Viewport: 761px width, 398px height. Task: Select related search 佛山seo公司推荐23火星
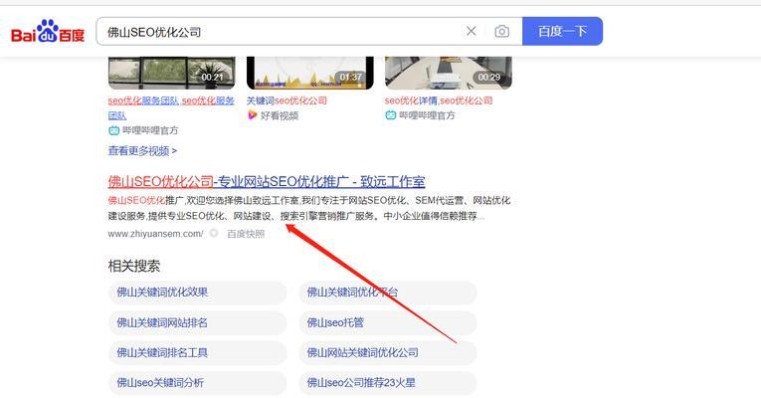pos(388,383)
